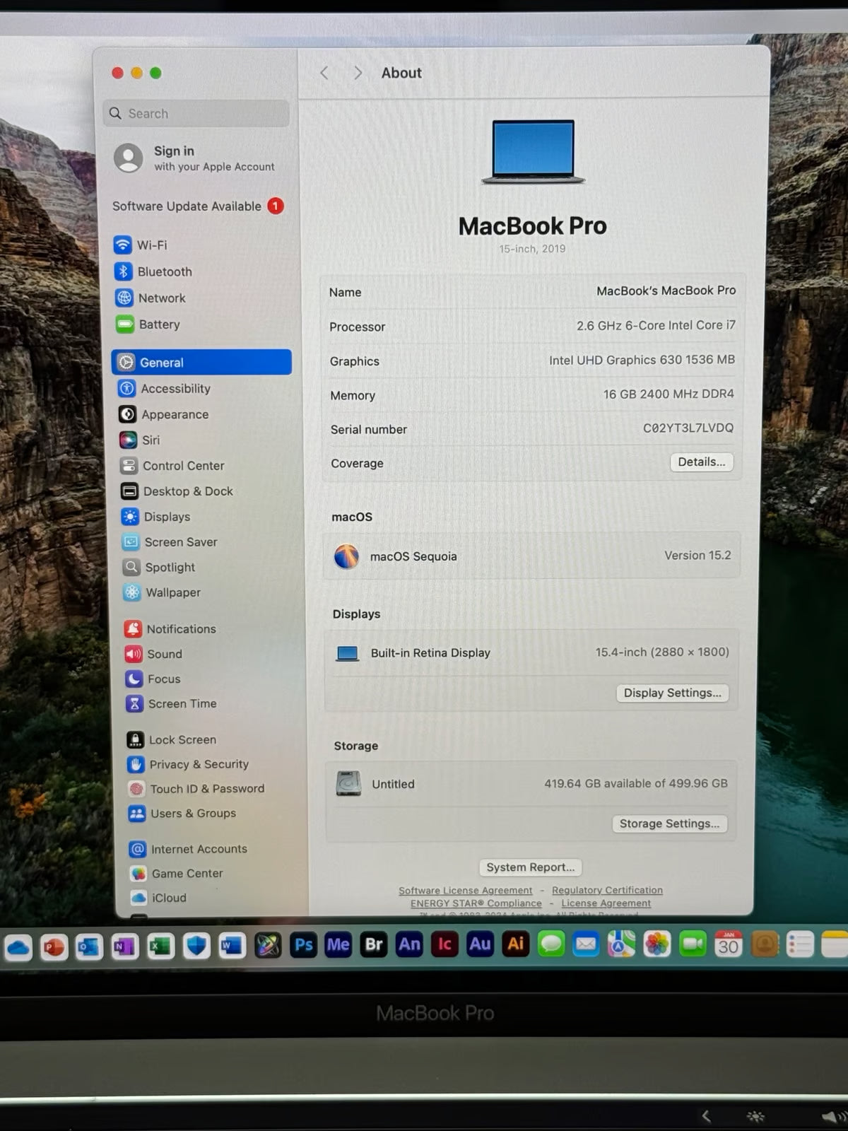
Task: Click the Details… coverage button
Action: (x=702, y=462)
